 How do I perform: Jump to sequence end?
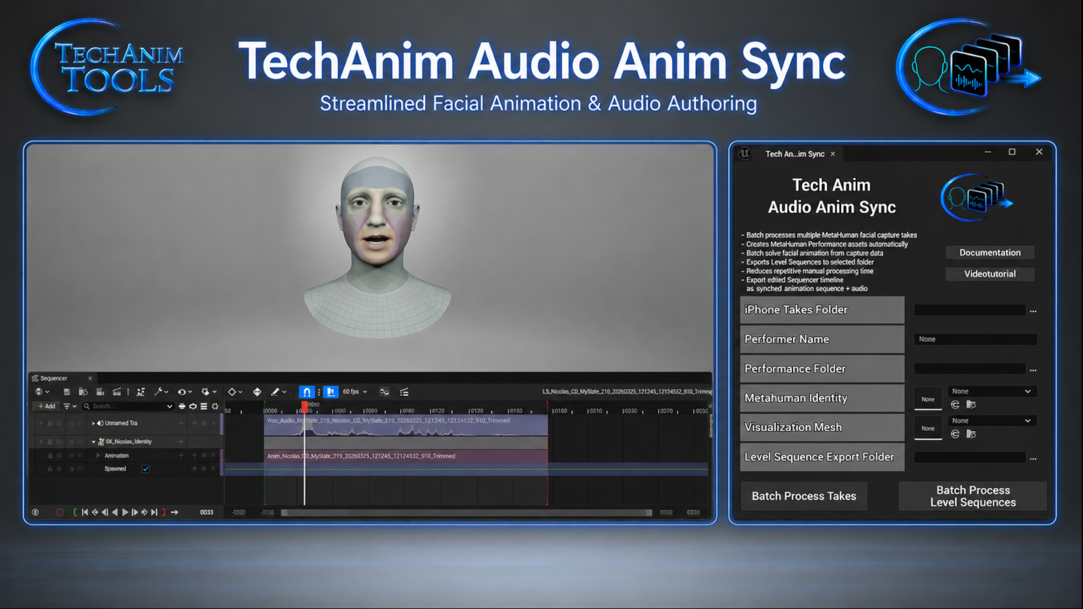pyautogui.click(x=154, y=512)
